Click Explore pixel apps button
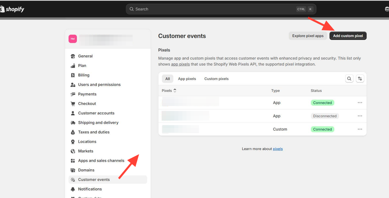Image resolution: width=389 pixels, height=198 pixels. 308,36
